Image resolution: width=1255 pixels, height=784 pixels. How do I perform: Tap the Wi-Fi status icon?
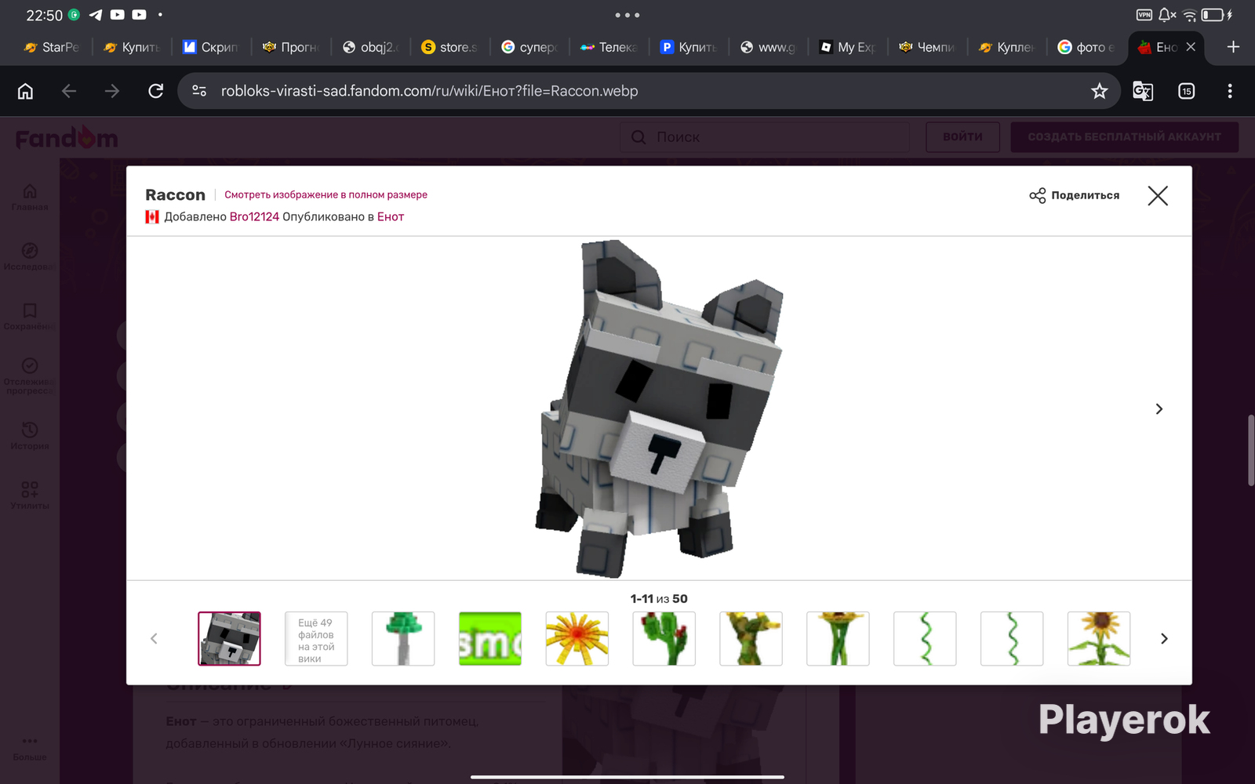pyautogui.click(x=1190, y=15)
